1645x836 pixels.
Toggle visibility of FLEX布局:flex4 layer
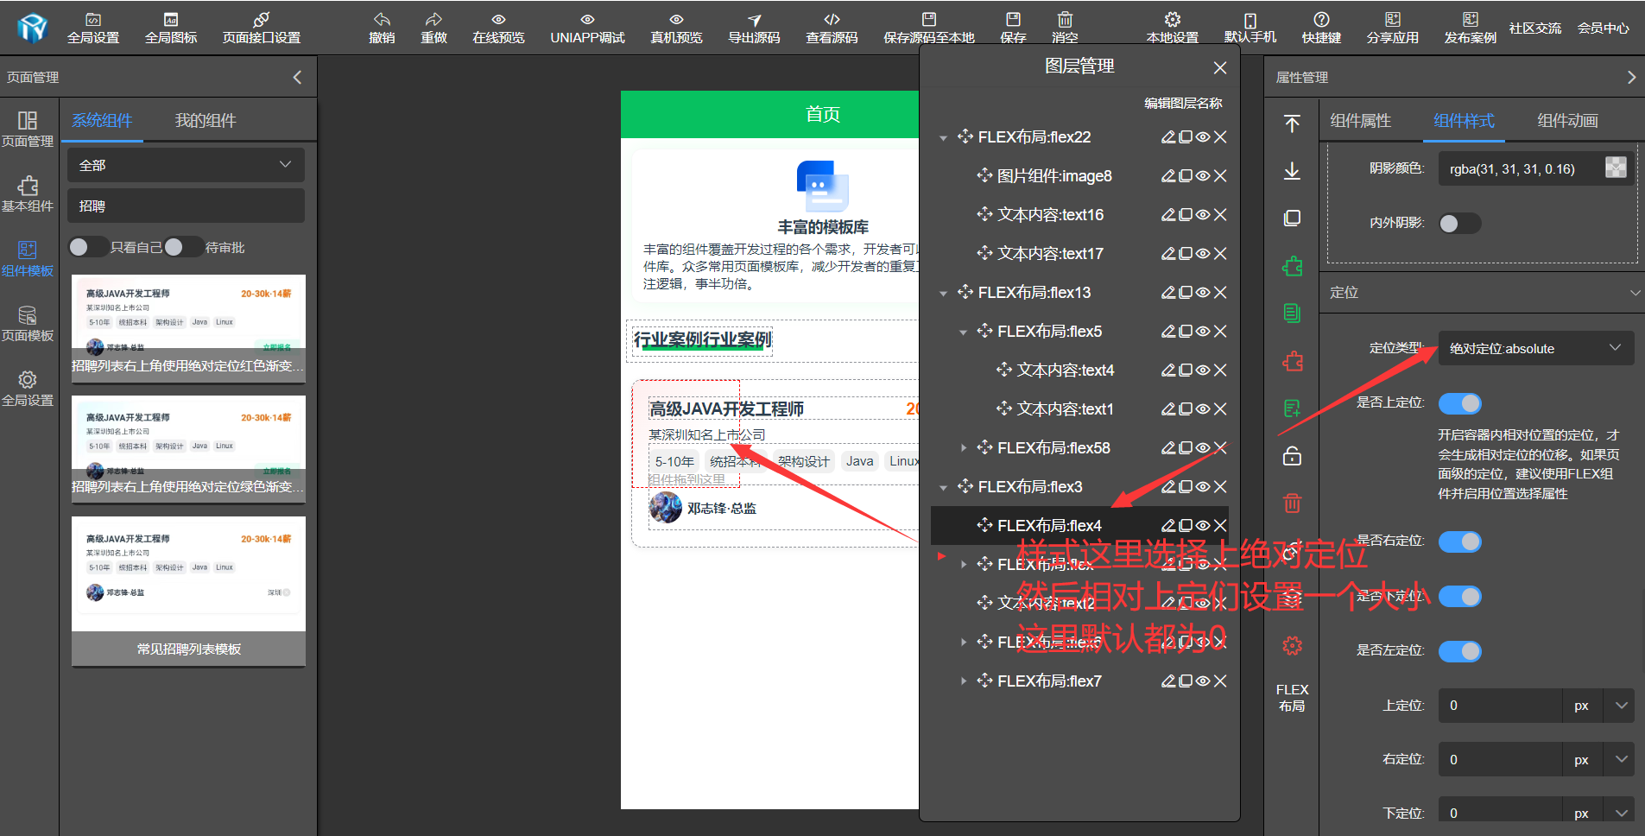(x=1203, y=526)
